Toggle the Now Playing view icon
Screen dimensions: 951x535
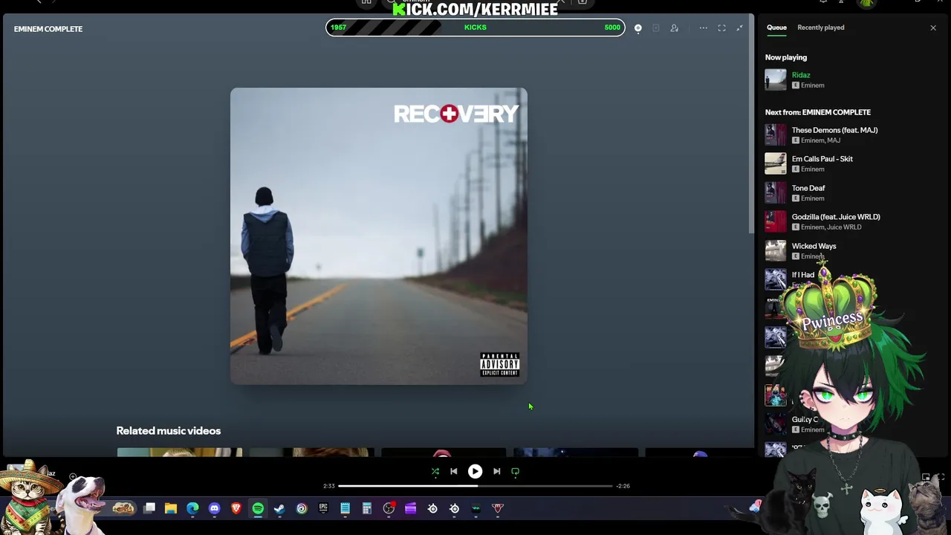pos(637,28)
